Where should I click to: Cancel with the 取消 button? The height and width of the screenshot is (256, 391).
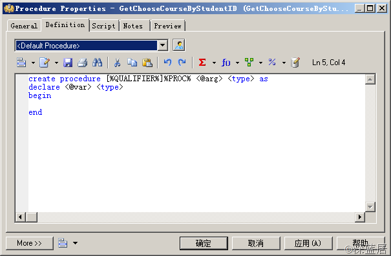point(256,243)
